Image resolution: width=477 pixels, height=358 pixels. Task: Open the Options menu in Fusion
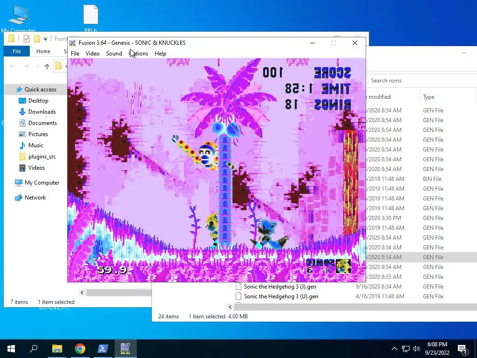[x=138, y=54]
